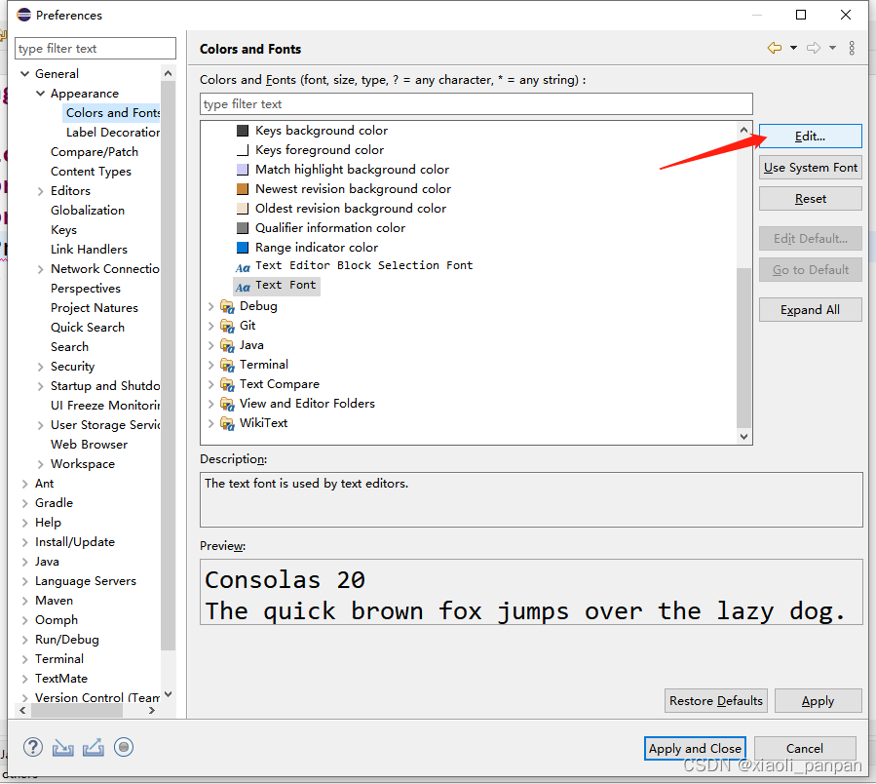Click the View and Editor Folders icon

coord(227,404)
